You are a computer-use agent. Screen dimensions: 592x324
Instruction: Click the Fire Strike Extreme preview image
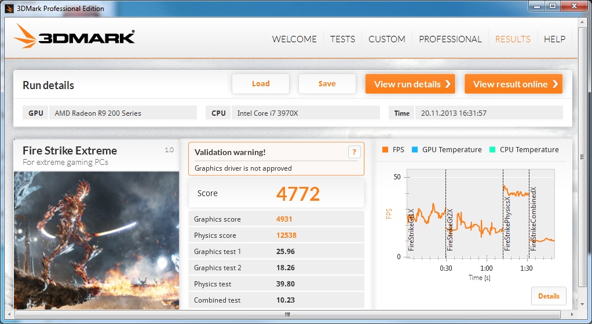coord(96,241)
